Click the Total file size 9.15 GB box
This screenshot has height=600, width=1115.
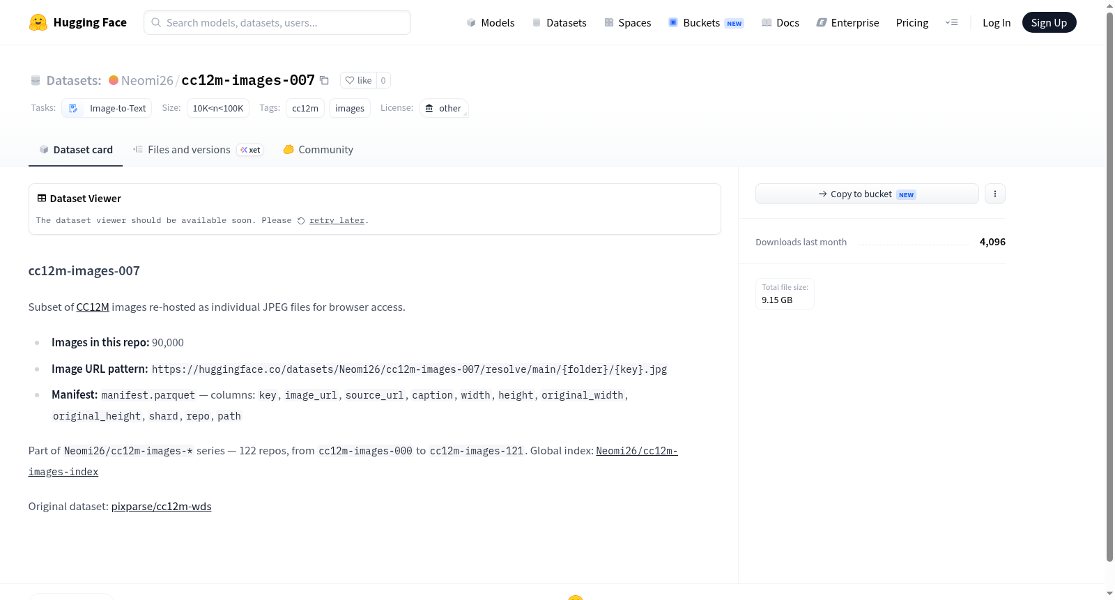[785, 294]
